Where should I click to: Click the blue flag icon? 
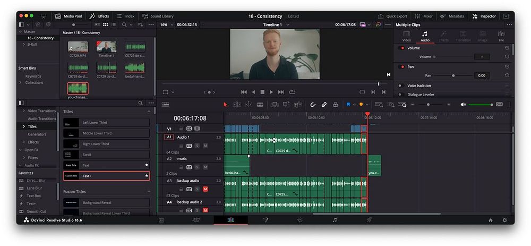click(x=349, y=105)
